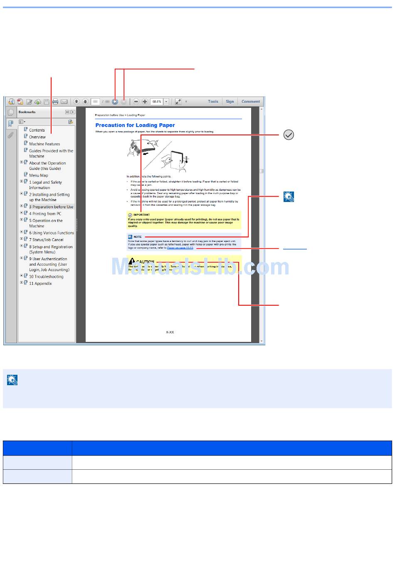Click the document scroll-down arrow
Image resolution: width=395 pixels, height=578 pixels.
coord(262,341)
